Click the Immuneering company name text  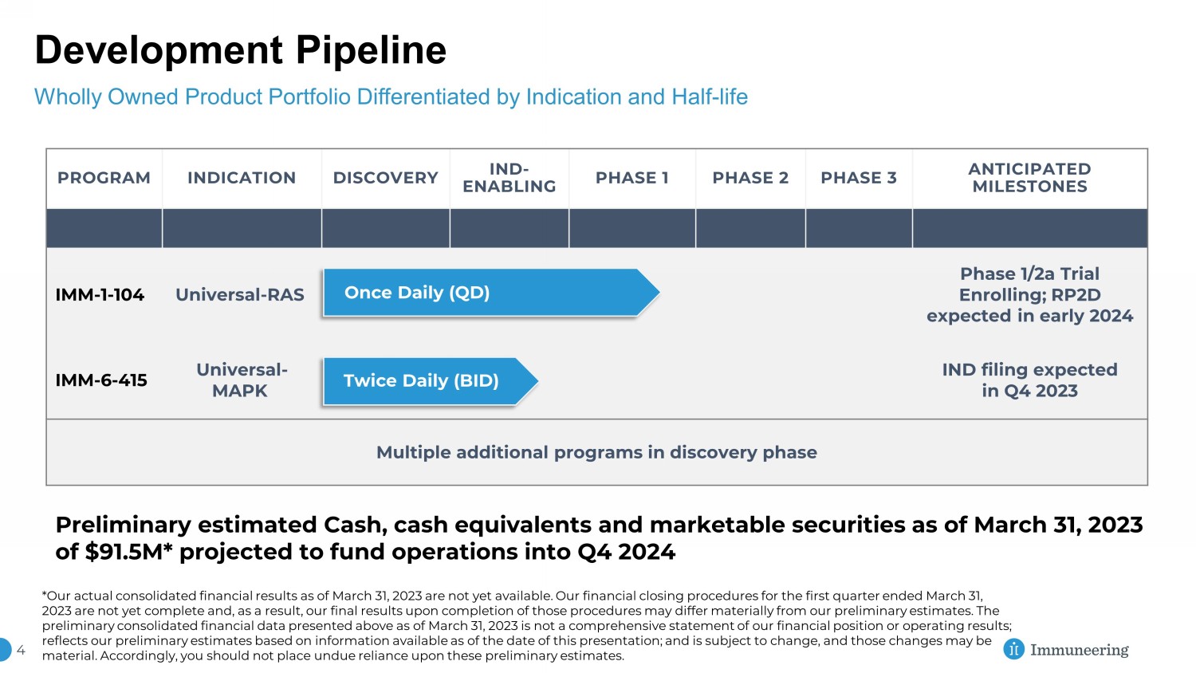click(1079, 650)
